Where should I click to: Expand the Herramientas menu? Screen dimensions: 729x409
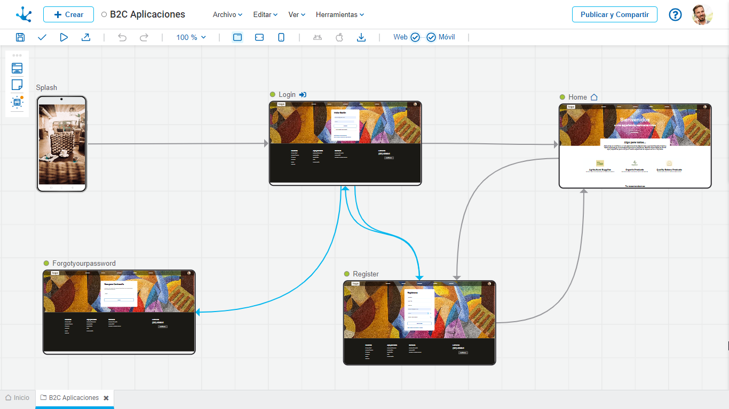[339, 15]
